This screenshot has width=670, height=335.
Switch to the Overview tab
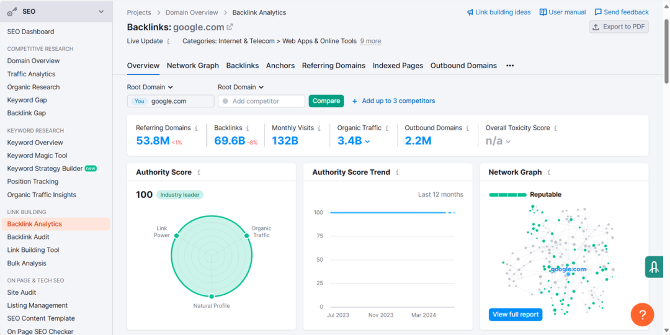[x=143, y=66]
